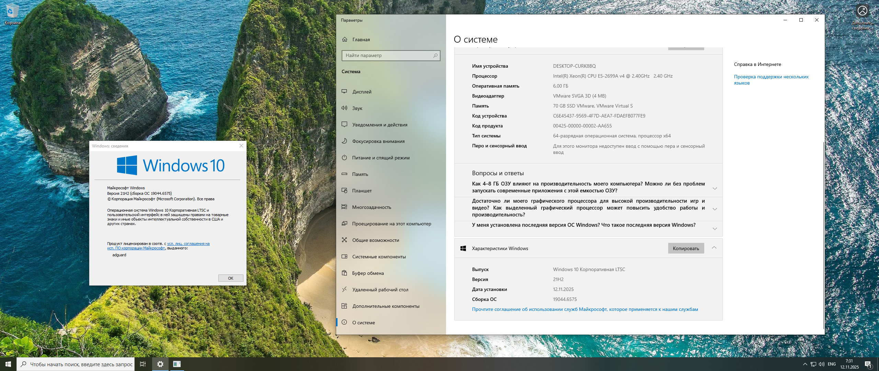879x371 pixels.
Task: Expand the latest Windows version question
Action: tap(715, 228)
